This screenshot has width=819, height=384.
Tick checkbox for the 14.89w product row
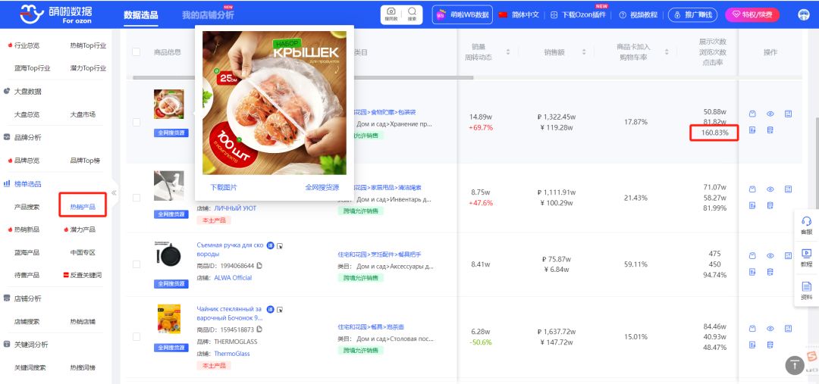136,122
